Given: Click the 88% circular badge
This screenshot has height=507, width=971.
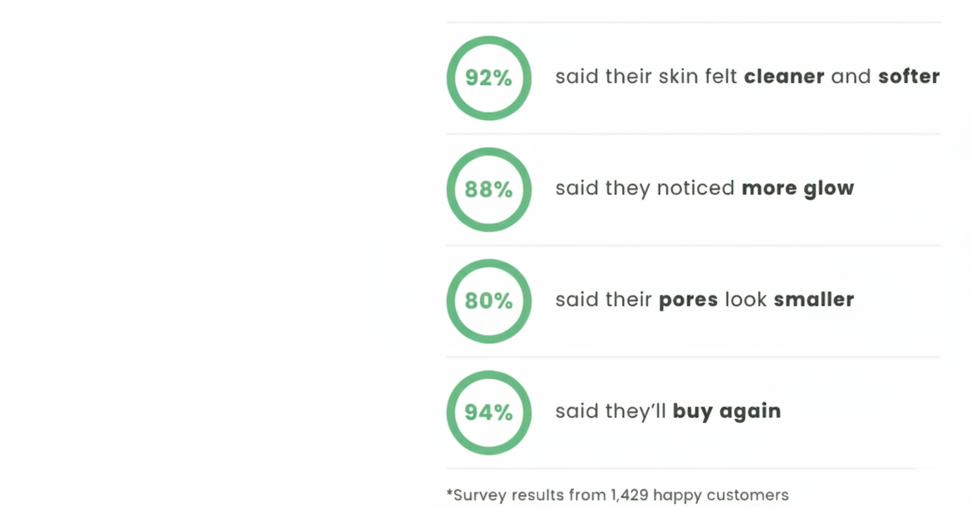Looking at the screenshot, I should pos(489,189).
